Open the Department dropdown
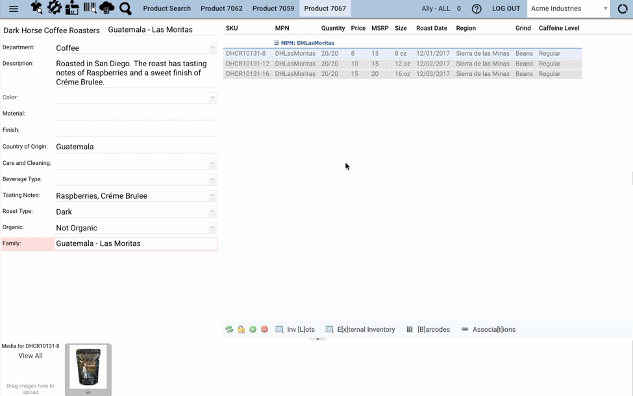 click(212, 47)
